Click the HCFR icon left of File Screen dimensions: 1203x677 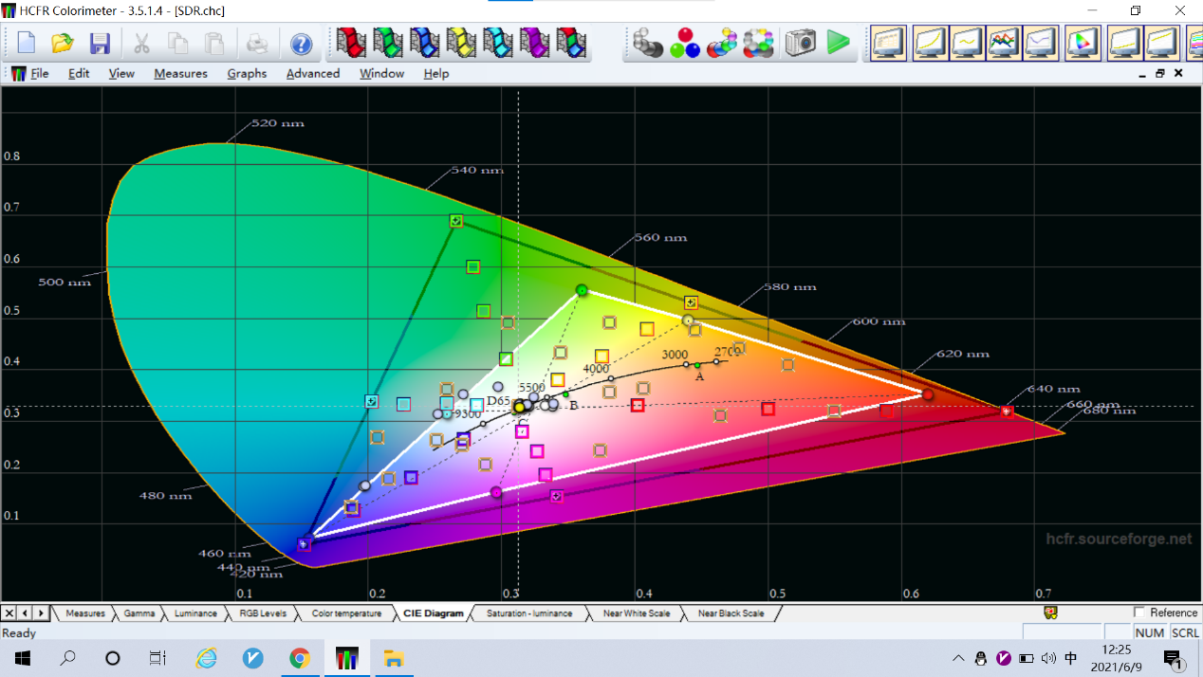click(18, 73)
